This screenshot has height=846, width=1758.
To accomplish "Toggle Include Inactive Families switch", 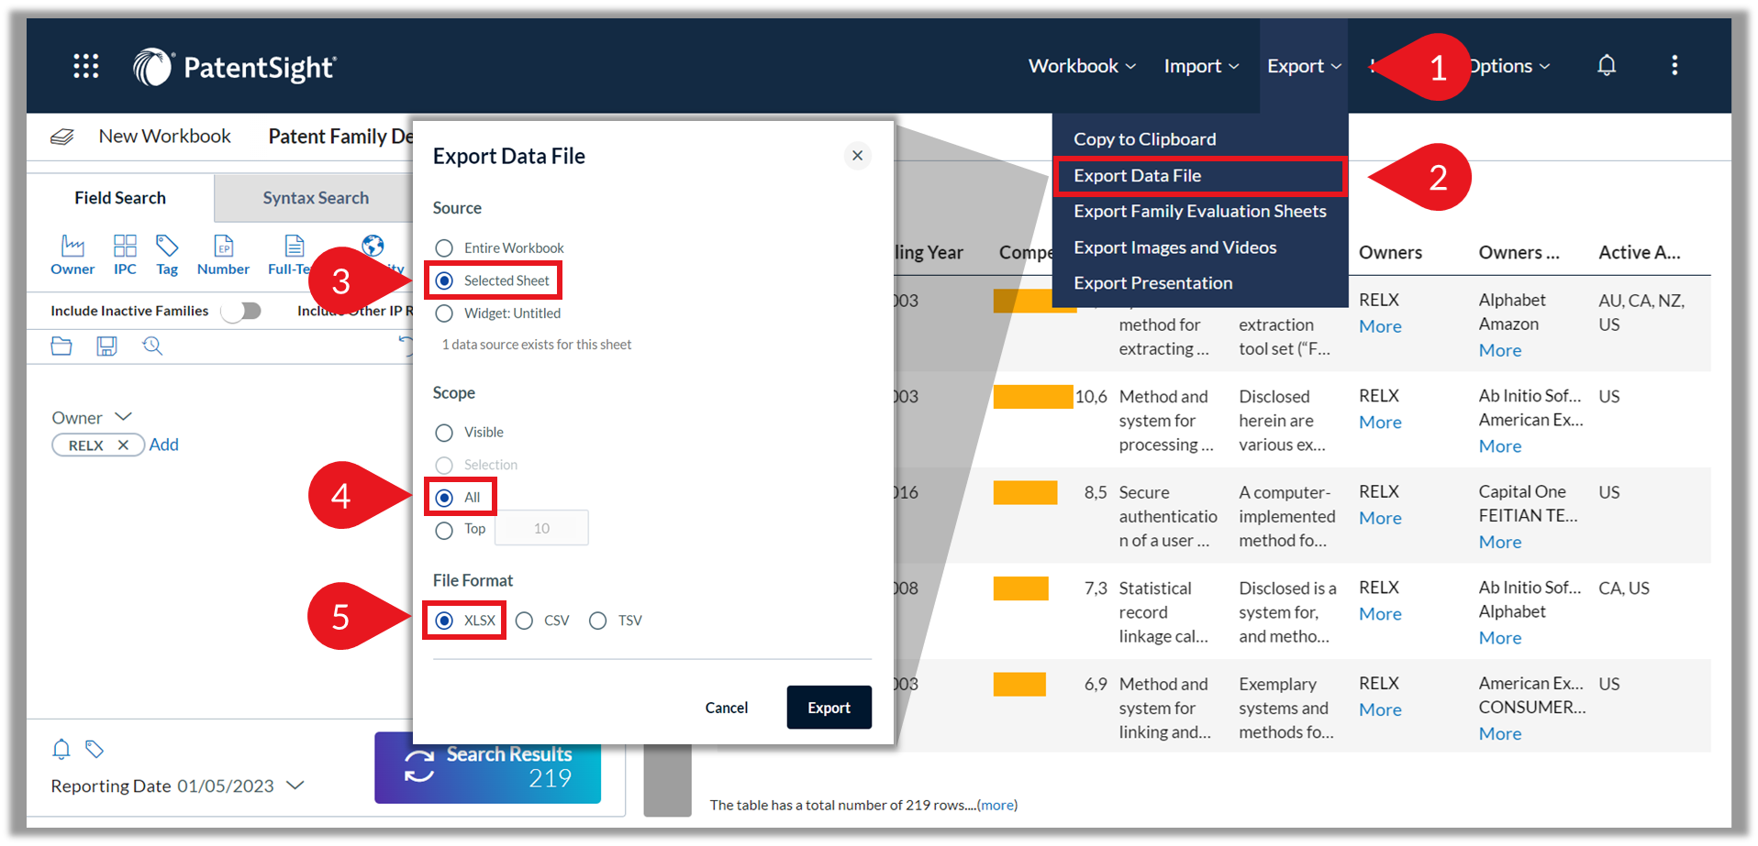I will click(x=242, y=312).
